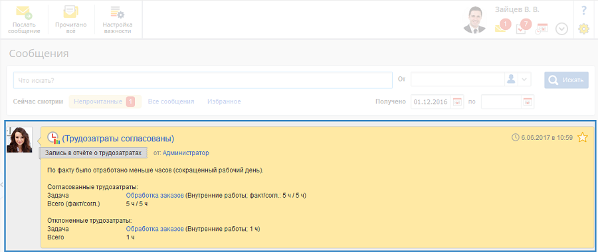Click the labor costs clock icon in message

pos(53,138)
